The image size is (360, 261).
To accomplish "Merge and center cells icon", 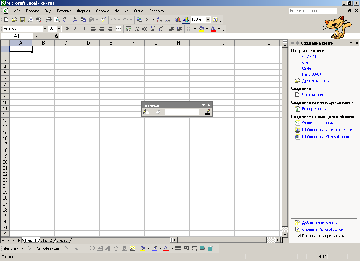I will (118, 29).
